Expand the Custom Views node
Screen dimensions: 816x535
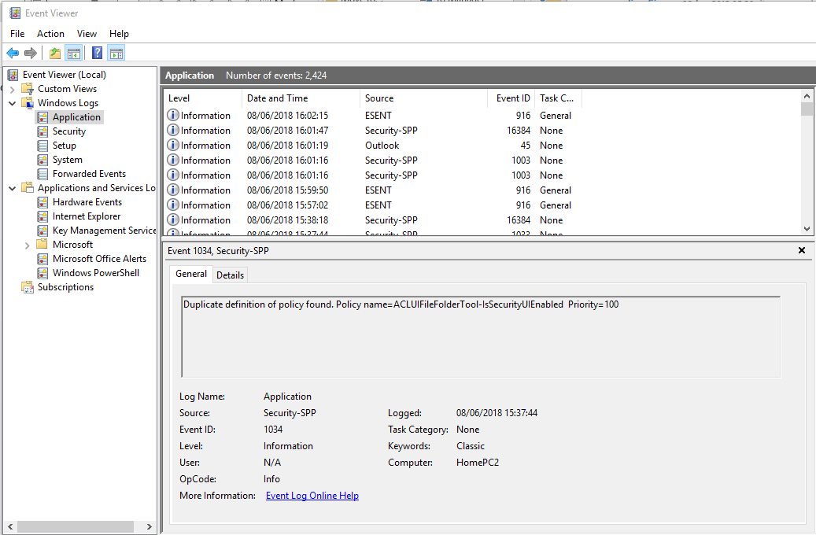[x=11, y=88]
